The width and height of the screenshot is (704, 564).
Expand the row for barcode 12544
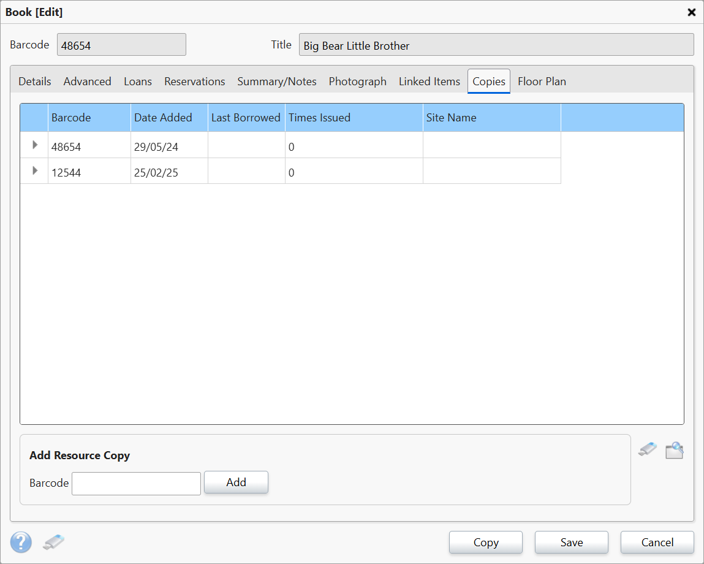[x=34, y=170]
